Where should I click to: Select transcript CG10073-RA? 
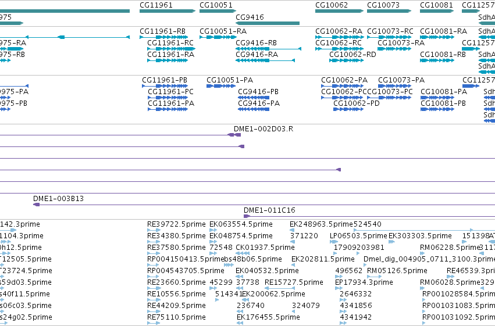(401, 43)
